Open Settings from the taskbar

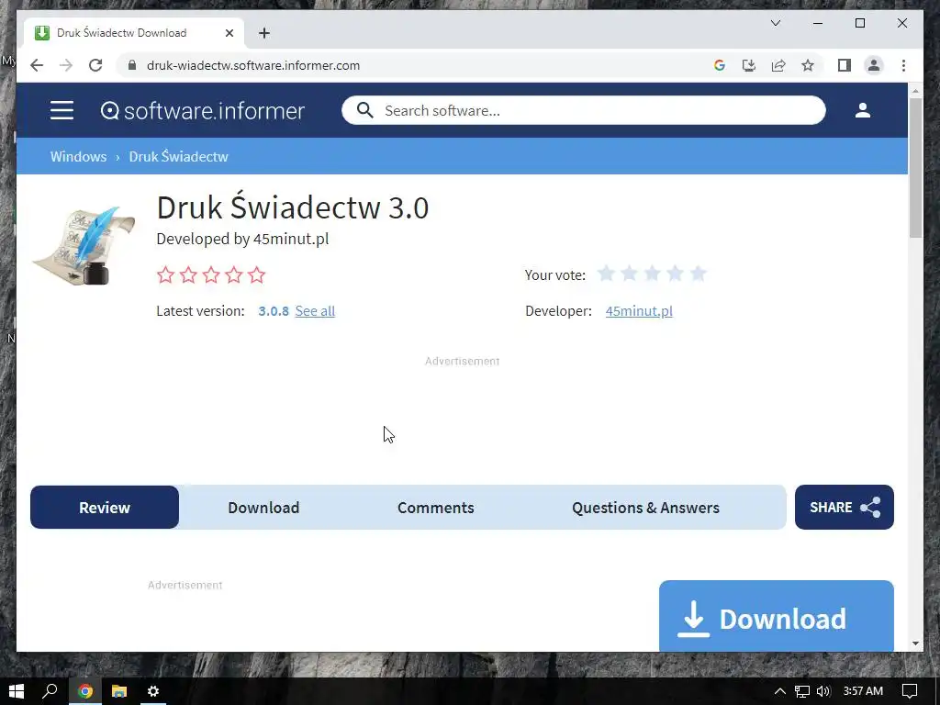[x=153, y=691]
